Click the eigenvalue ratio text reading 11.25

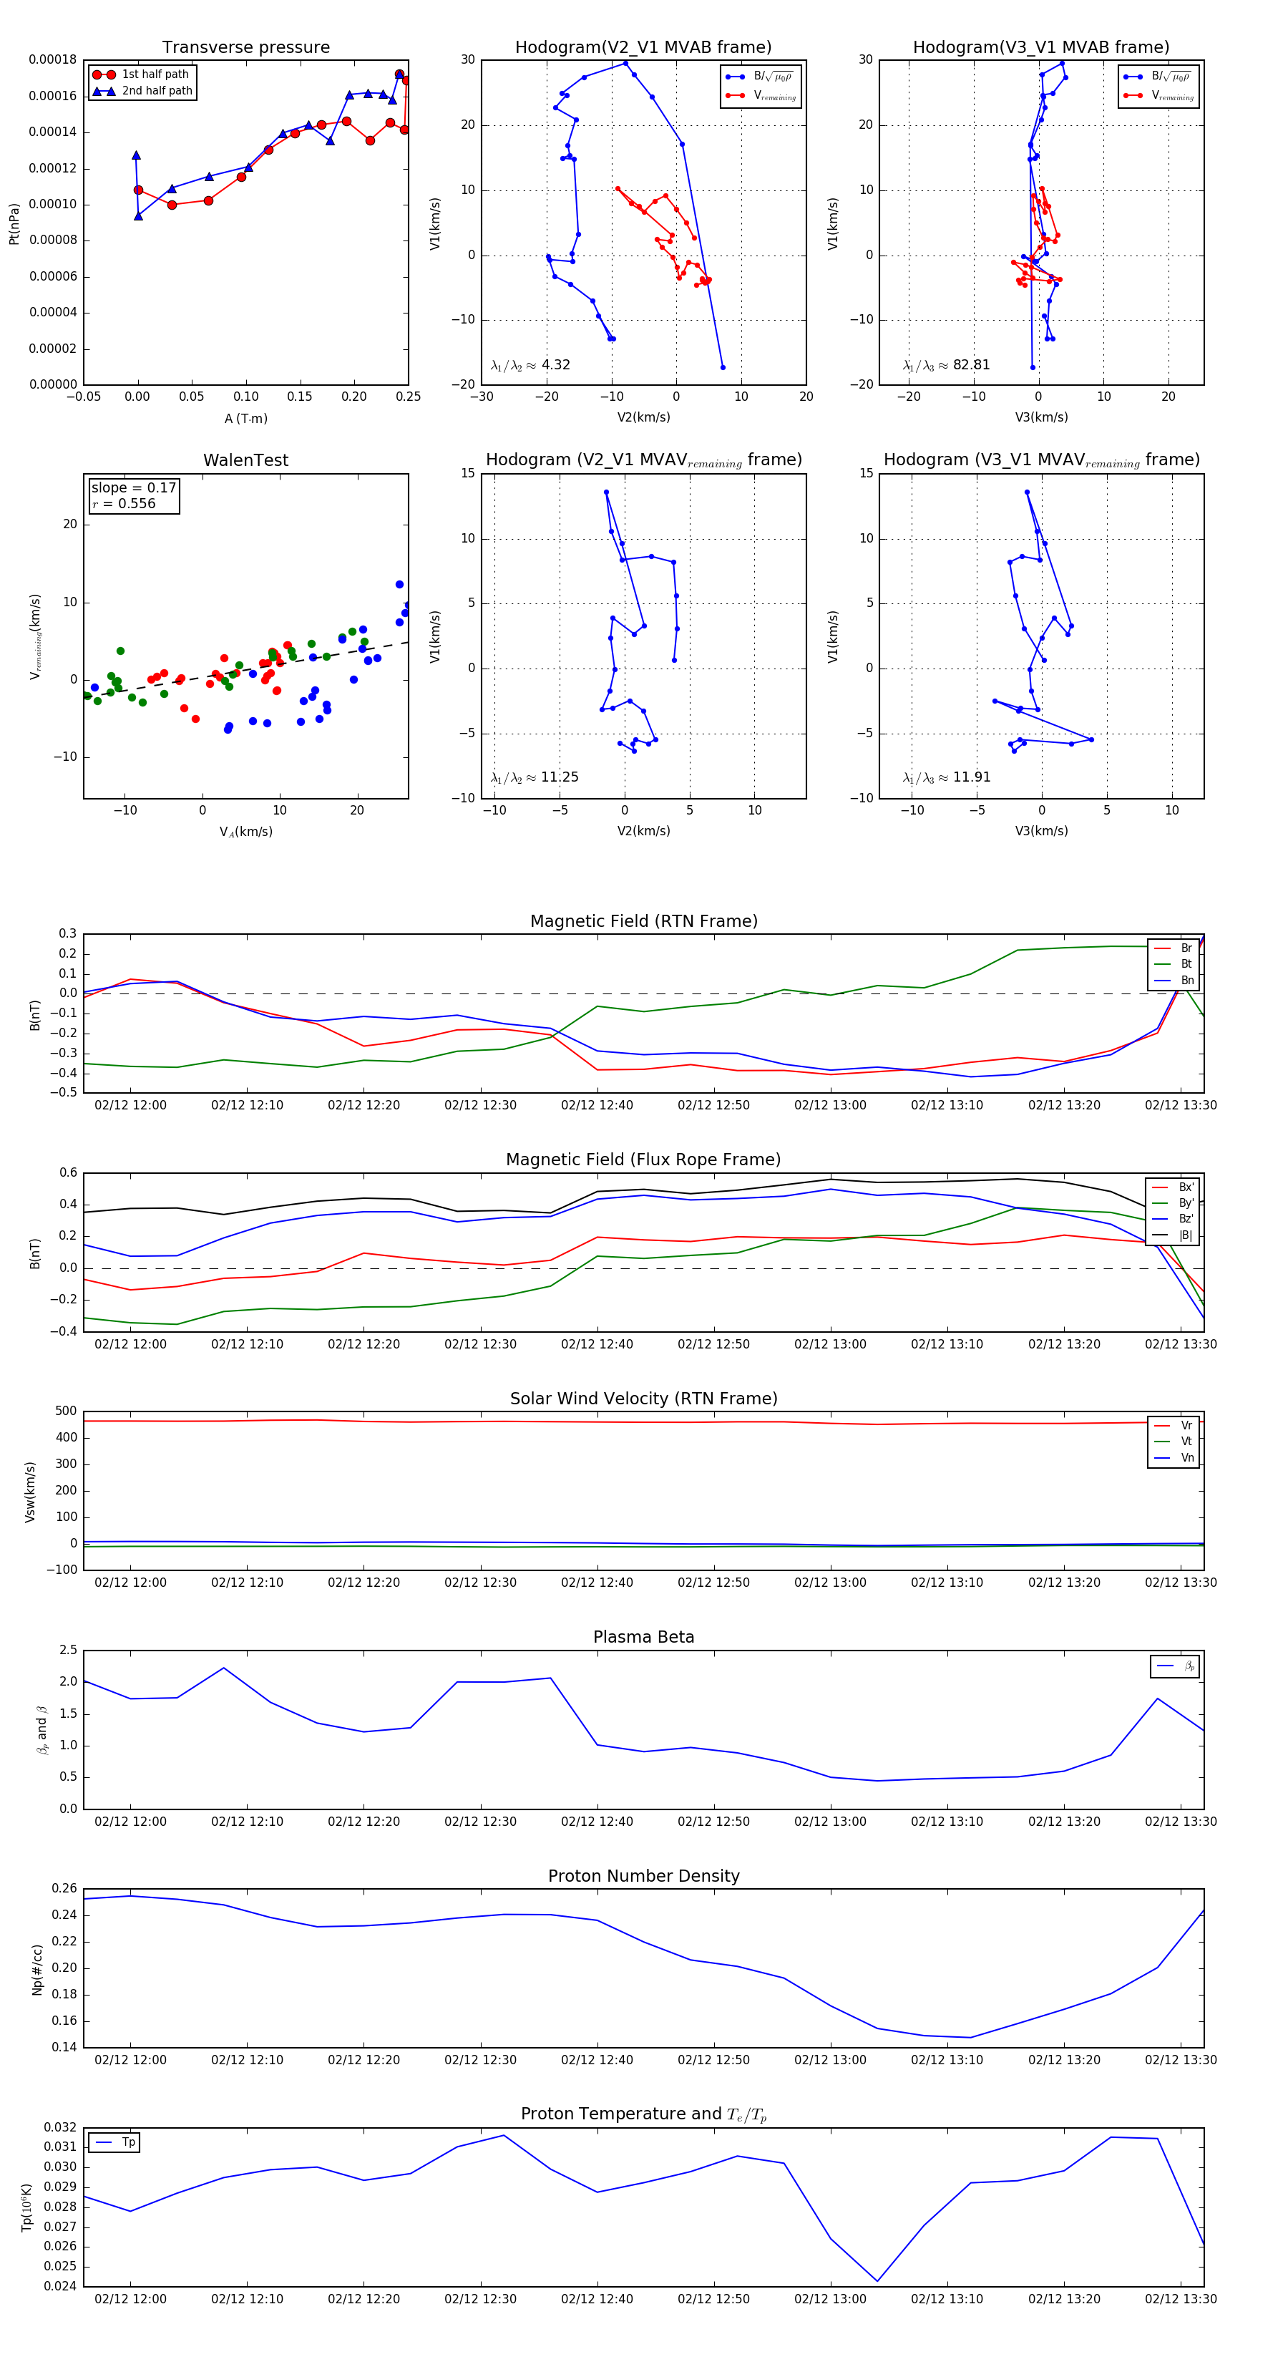click(x=535, y=777)
